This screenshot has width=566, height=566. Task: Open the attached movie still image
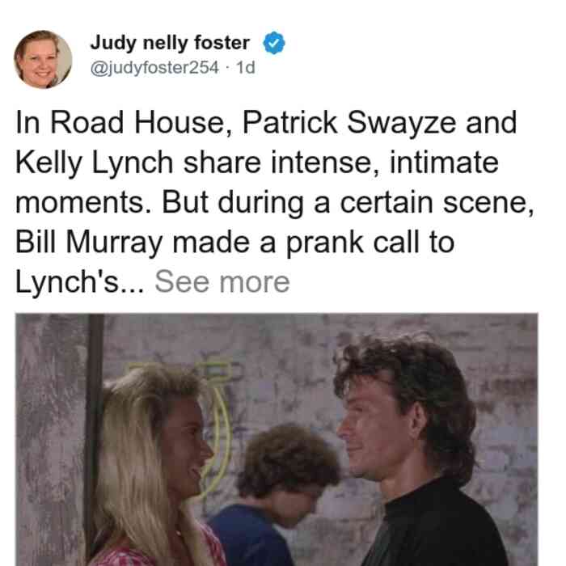coord(277,439)
